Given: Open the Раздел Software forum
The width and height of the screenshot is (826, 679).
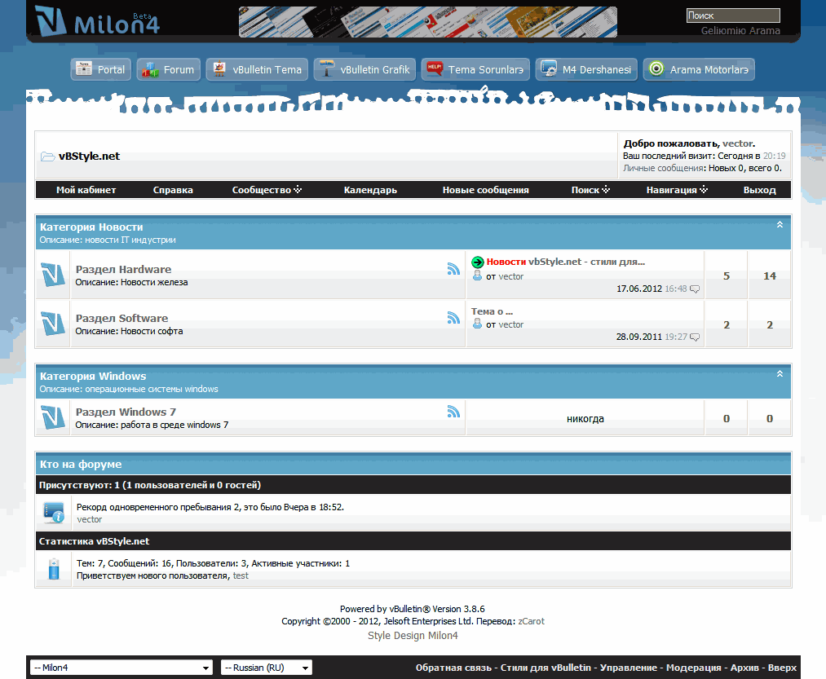Looking at the screenshot, I should tap(121, 318).
